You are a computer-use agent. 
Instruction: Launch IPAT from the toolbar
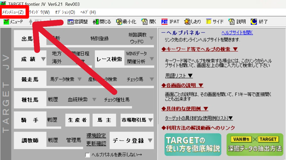click(x=170, y=22)
